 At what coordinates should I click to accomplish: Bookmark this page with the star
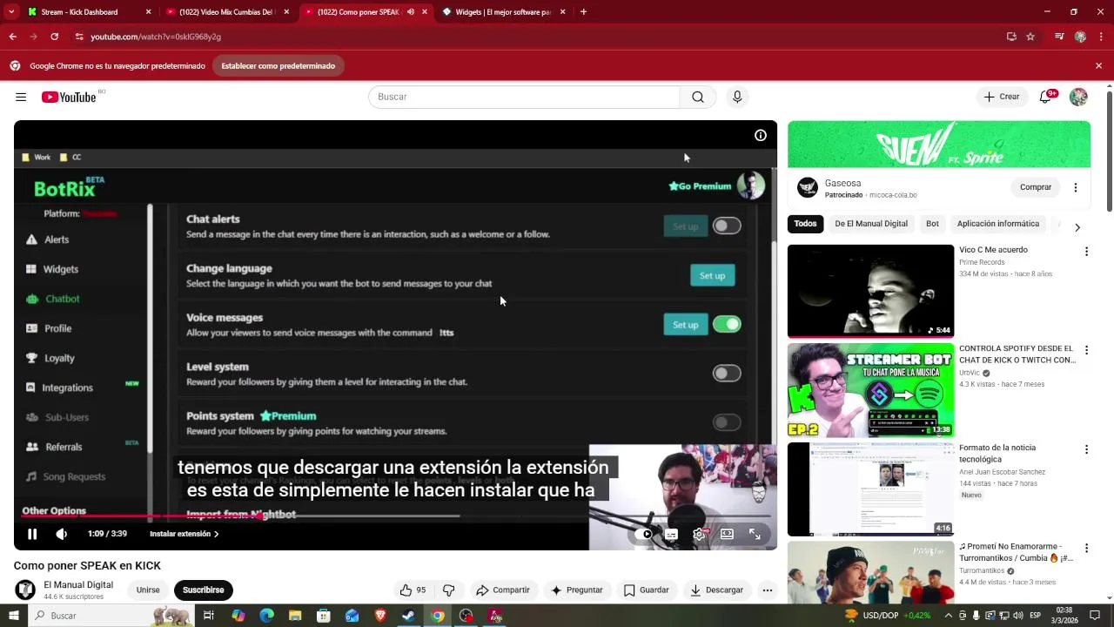1030,37
